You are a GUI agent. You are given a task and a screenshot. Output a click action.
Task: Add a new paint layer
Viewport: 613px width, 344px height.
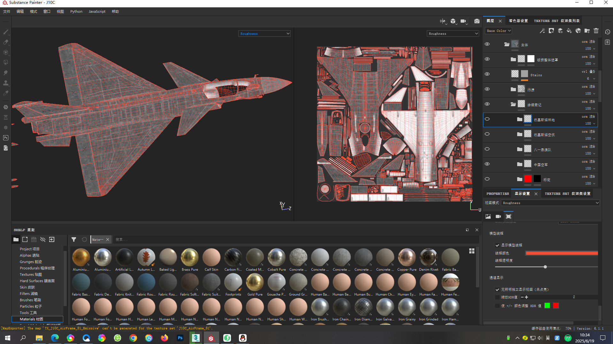pos(560,31)
